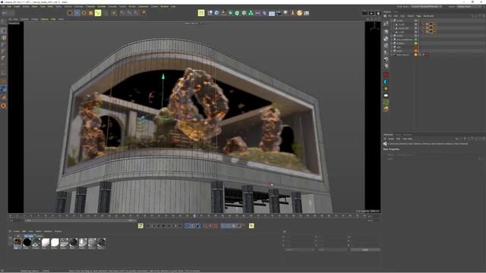The image size is (486, 273).
Task: Click the green icon in side palette
Action: [386, 102]
